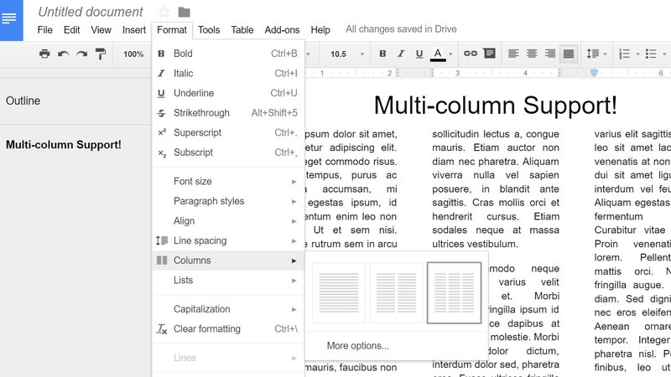
Task: Click the Insert comment icon
Action: (x=489, y=54)
